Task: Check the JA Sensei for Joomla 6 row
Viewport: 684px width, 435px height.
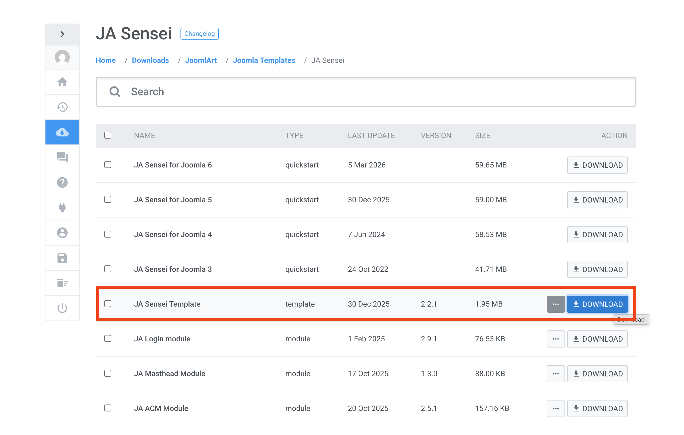Action: (108, 165)
